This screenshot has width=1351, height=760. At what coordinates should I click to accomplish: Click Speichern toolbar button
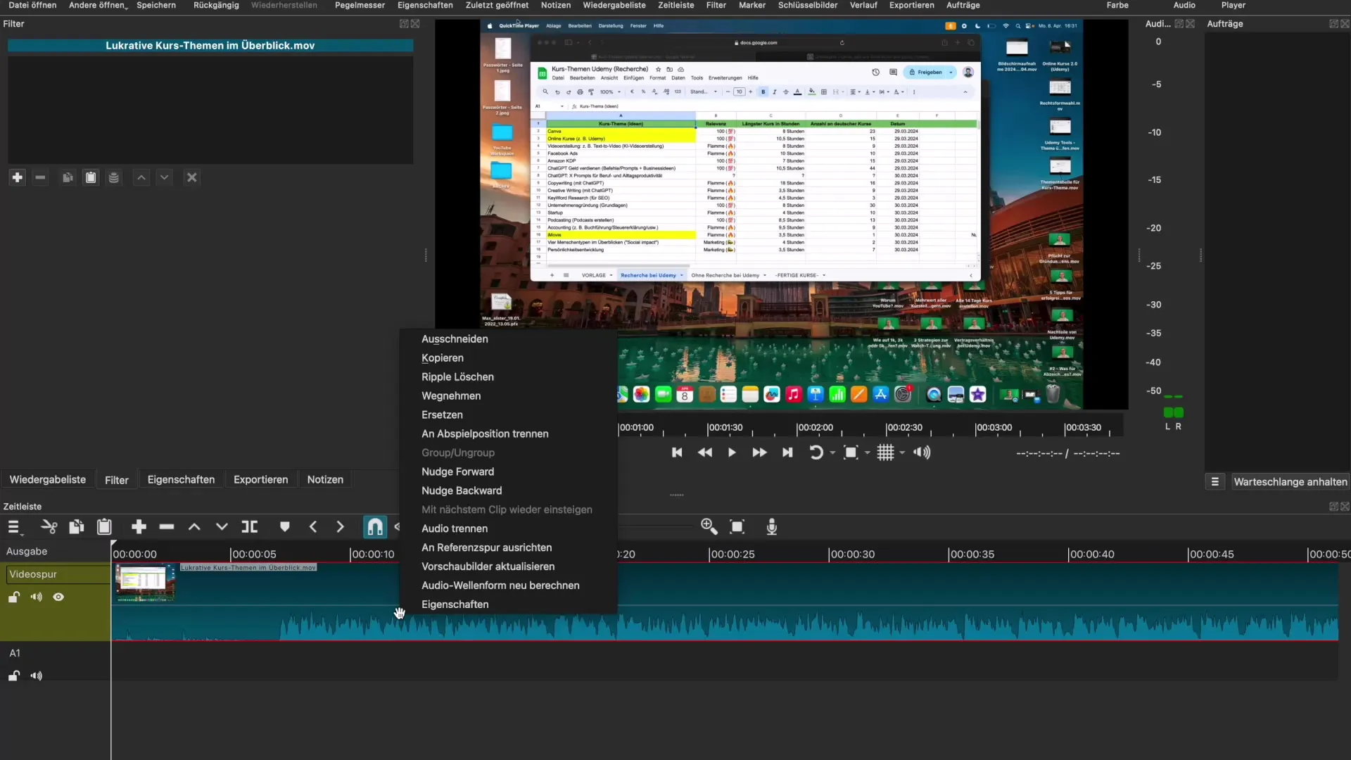[x=156, y=6]
